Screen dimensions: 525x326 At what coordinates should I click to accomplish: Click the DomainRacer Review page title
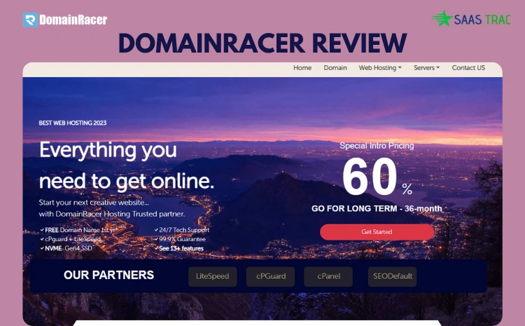(262, 43)
